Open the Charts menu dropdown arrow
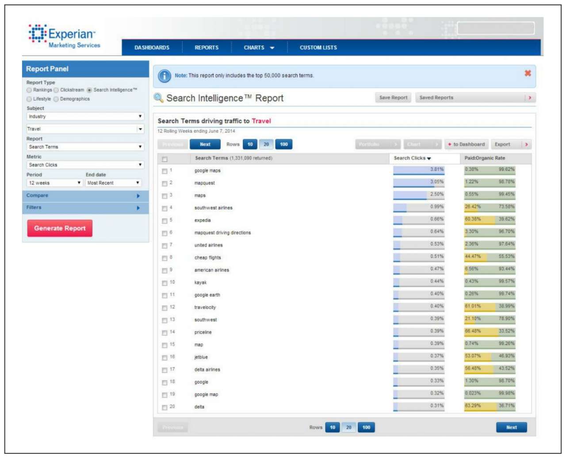This screenshot has width=566, height=458. (x=272, y=48)
